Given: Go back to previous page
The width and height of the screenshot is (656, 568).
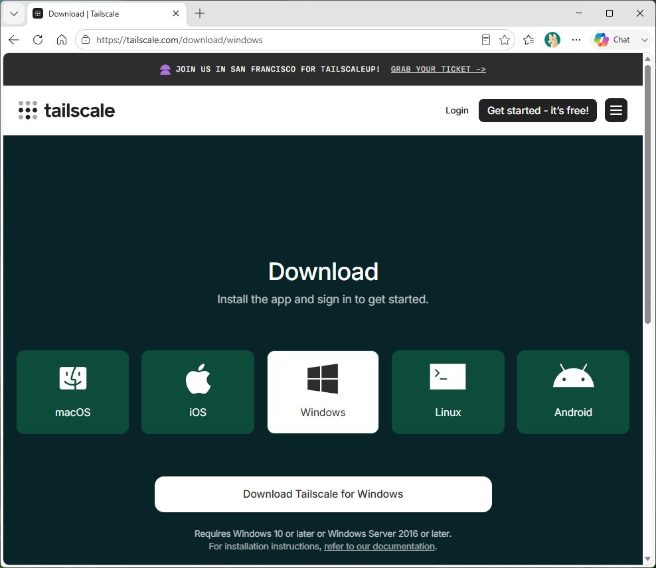Looking at the screenshot, I should click(x=14, y=40).
